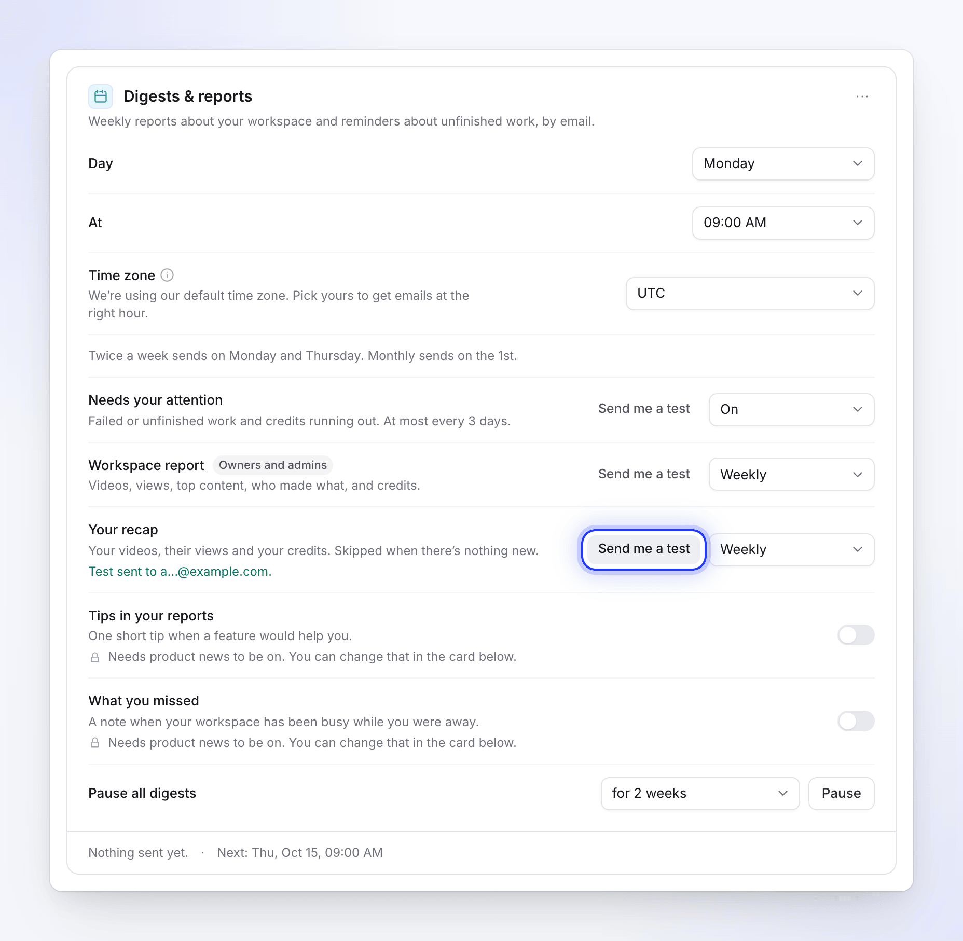Click the Day label
963x941 pixels.
pos(101,164)
